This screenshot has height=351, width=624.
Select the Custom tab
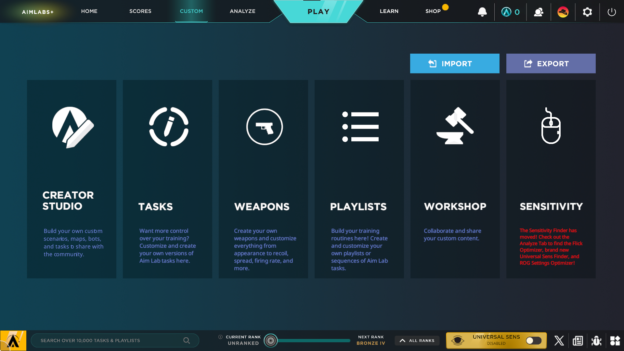pyautogui.click(x=191, y=11)
